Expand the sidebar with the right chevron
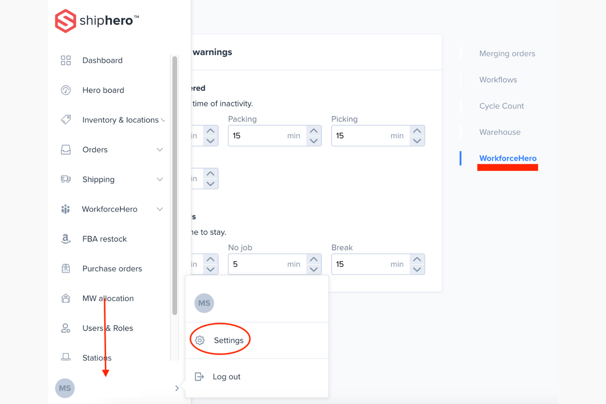606x404 pixels. pyautogui.click(x=176, y=388)
